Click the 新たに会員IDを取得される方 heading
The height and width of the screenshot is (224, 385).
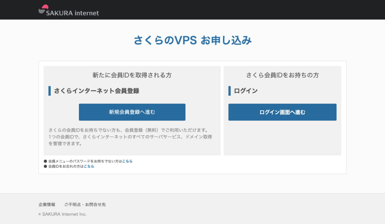pos(132,75)
